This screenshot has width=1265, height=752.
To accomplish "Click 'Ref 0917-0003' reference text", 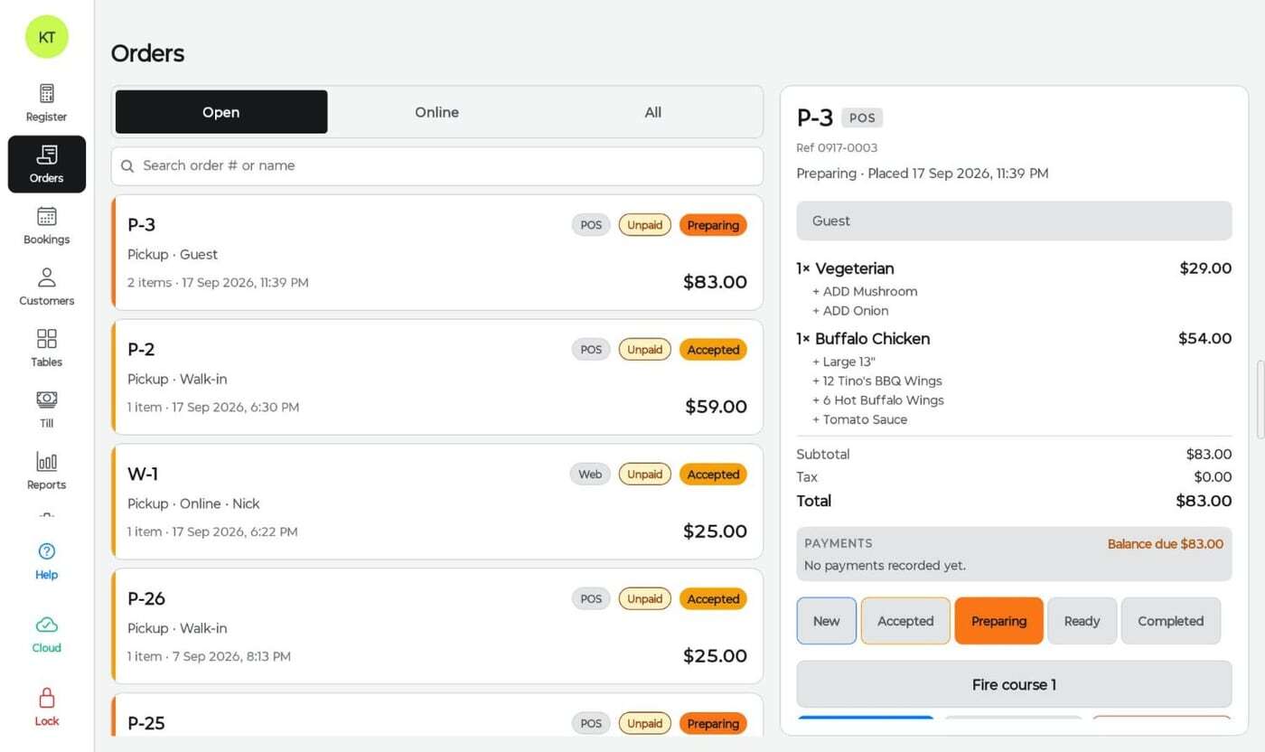I will (837, 148).
